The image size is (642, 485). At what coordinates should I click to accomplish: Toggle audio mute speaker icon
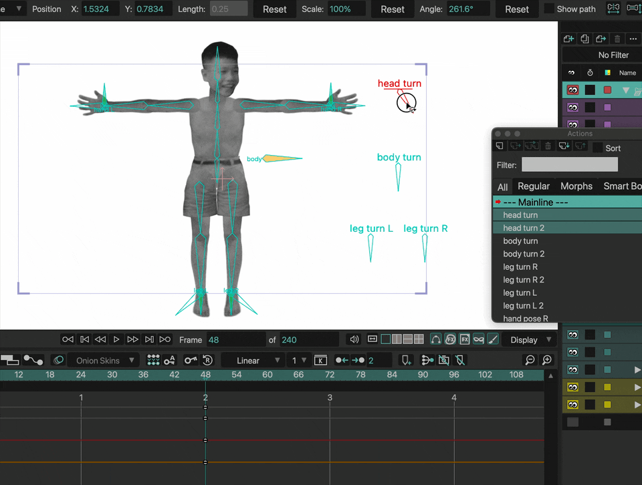(x=354, y=339)
